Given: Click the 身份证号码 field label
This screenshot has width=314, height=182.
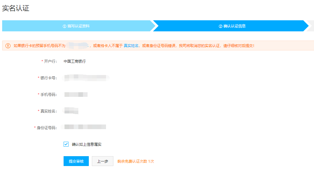Looking at the screenshot, I should coord(46,128).
